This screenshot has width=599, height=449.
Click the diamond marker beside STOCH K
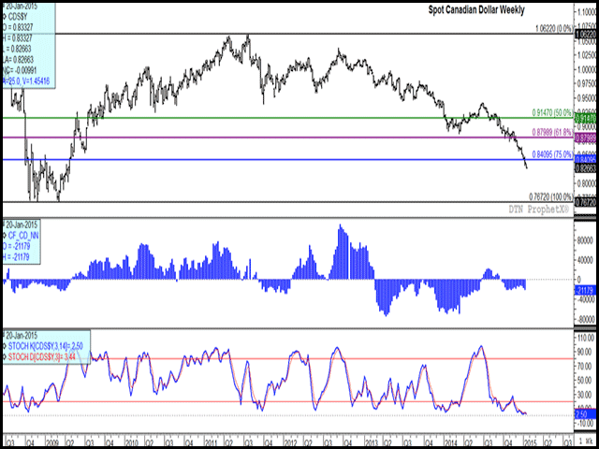[x=5, y=347]
